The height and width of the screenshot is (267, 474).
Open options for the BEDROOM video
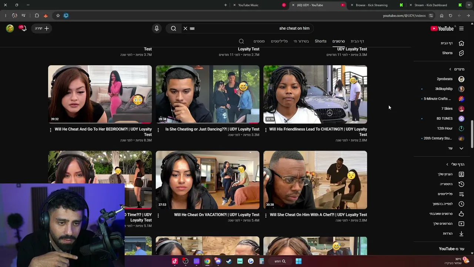(x=51, y=130)
